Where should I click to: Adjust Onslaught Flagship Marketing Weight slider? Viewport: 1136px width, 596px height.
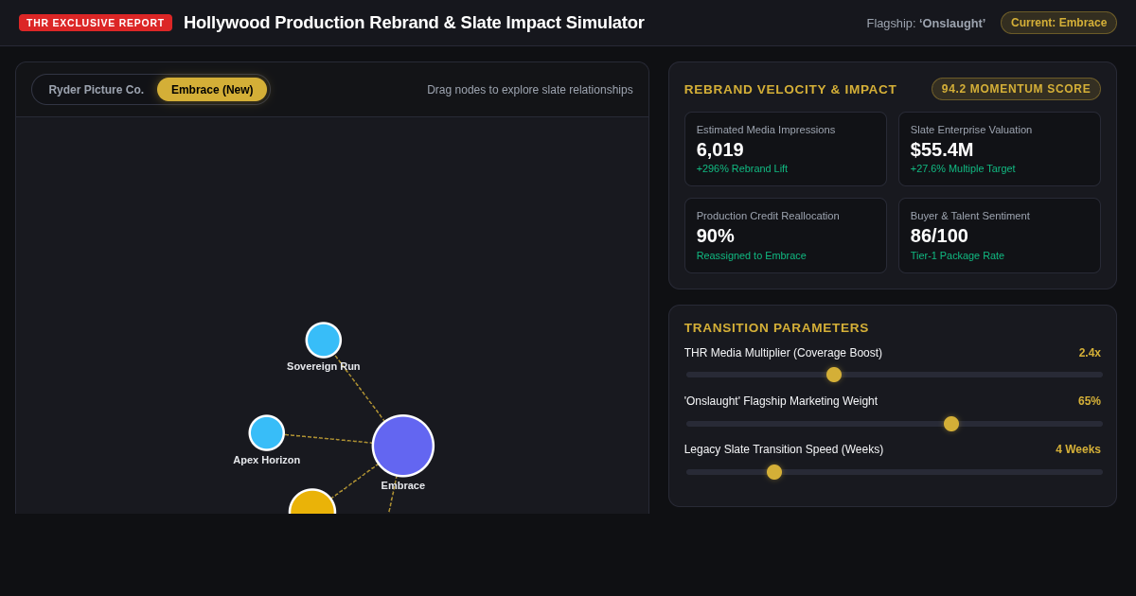pyautogui.click(x=894, y=424)
